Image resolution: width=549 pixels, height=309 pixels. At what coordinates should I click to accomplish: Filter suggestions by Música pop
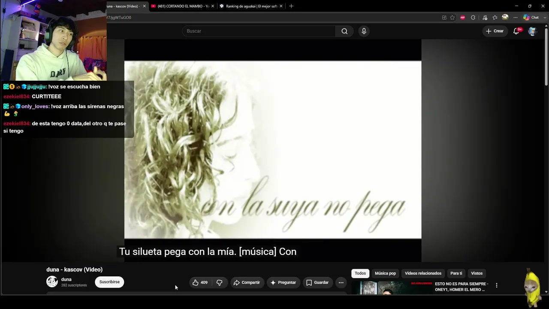tap(385, 273)
